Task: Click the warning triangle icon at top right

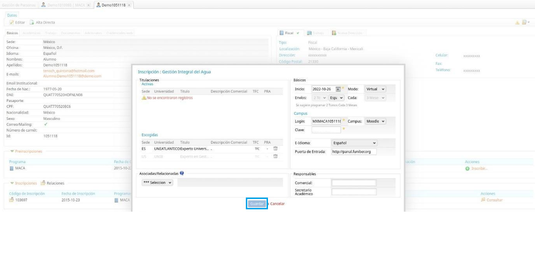Action: click(x=517, y=23)
